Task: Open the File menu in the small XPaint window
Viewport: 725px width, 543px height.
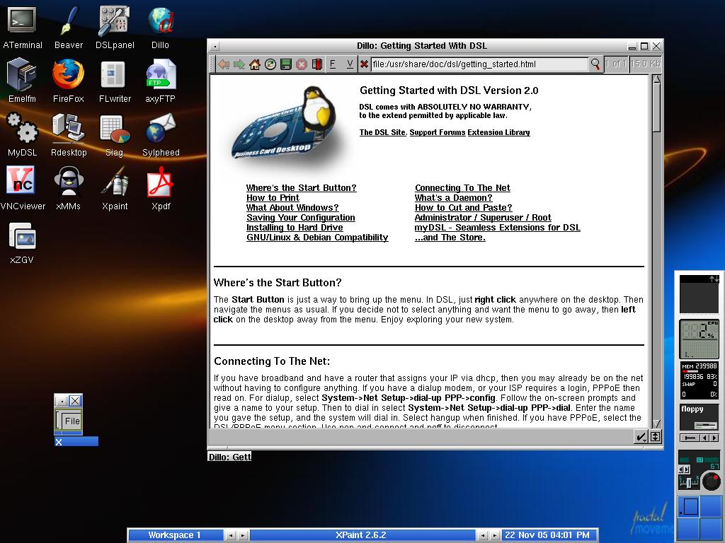Action: [72, 421]
